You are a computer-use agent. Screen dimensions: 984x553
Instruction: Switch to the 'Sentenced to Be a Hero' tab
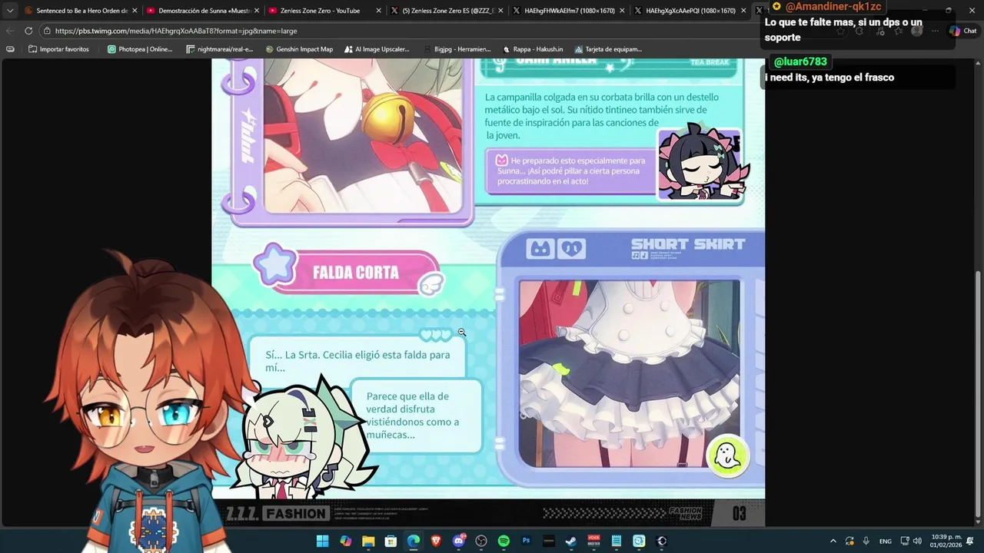[x=80, y=11]
